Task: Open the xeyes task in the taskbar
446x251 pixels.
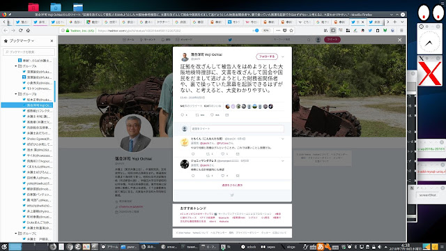Action: coord(268,247)
